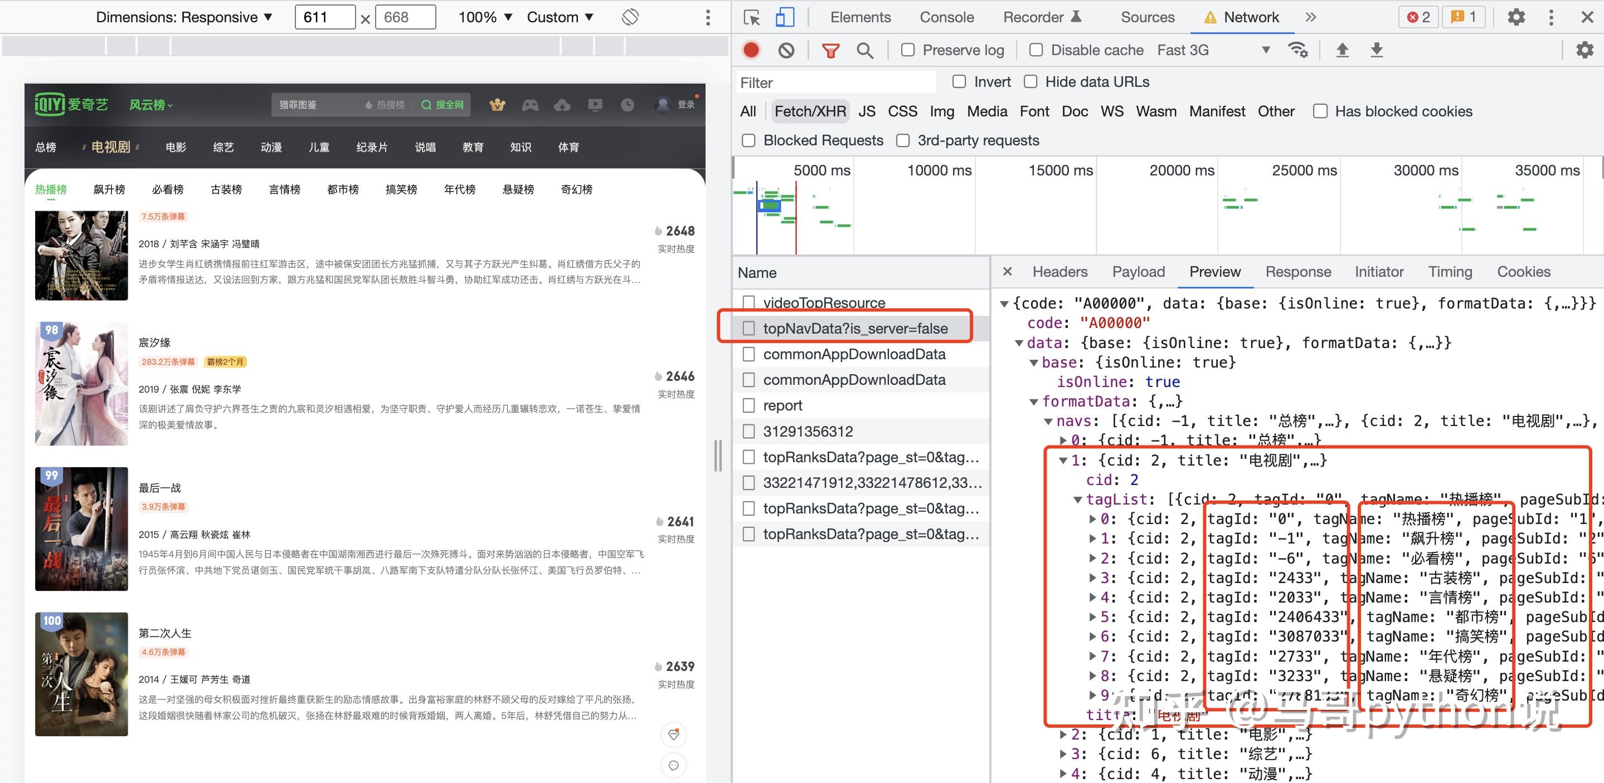Click the 古装榜 sub-ranking link
Viewport: 1604px width, 783px height.
click(226, 189)
